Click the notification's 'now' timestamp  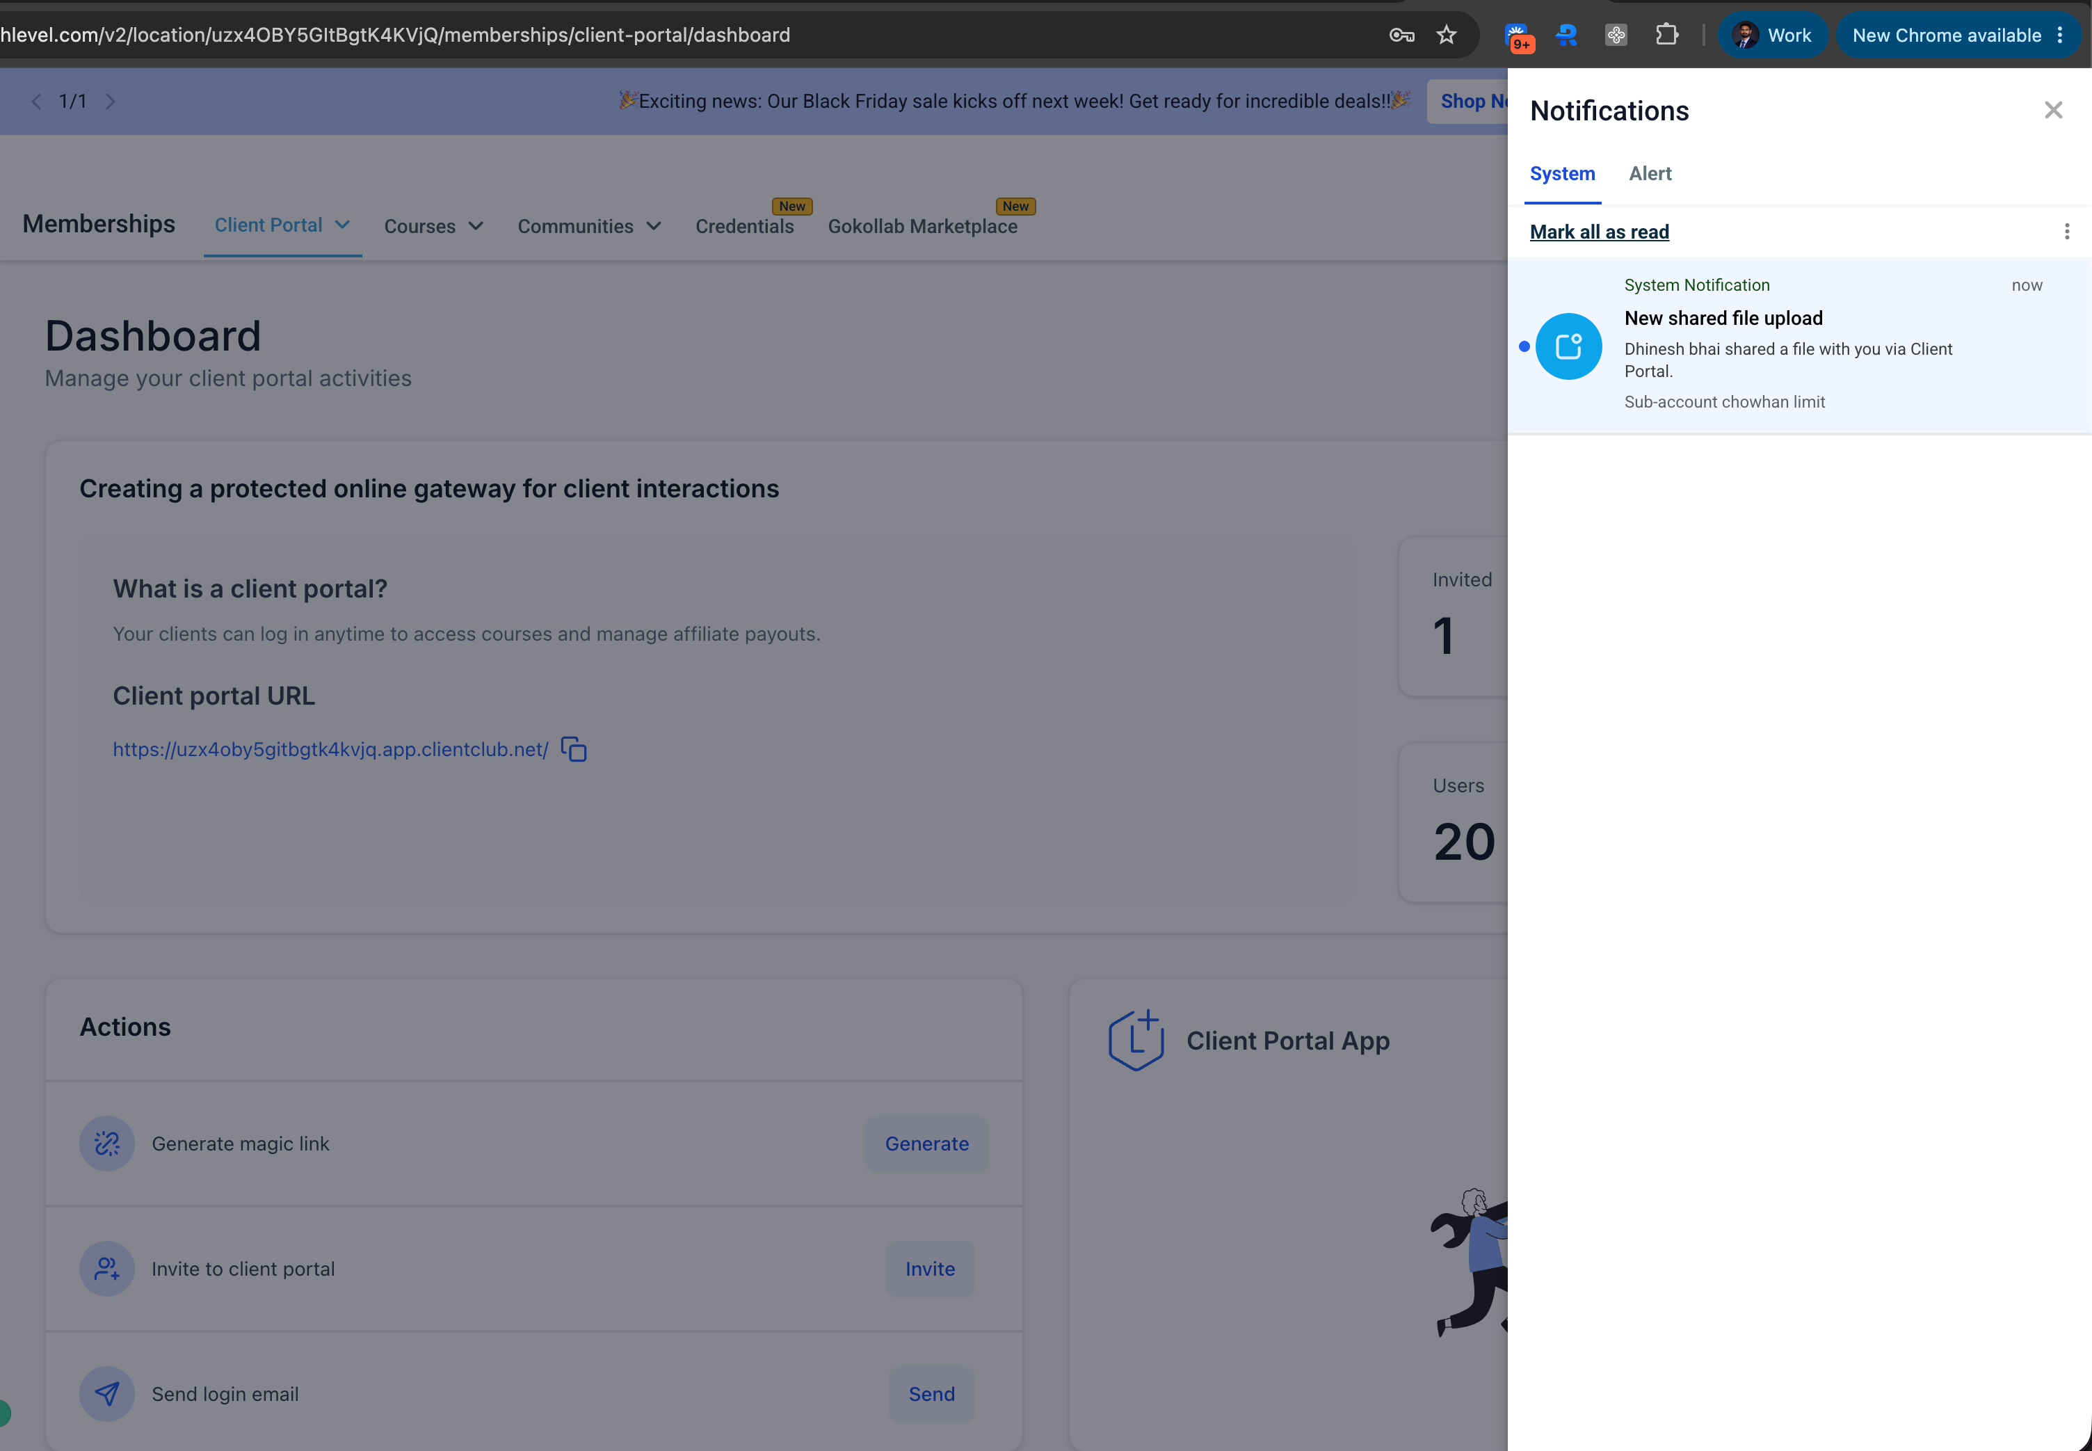(2027, 285)
